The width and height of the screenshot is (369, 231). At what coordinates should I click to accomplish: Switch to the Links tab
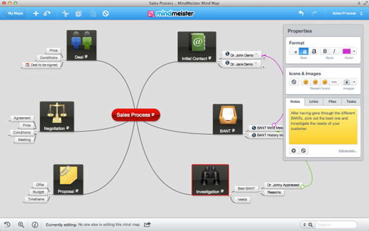click(x=314, y=102)
